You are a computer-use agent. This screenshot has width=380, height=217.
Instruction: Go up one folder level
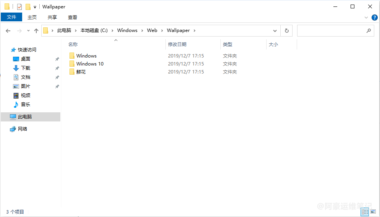coord(36,31)
